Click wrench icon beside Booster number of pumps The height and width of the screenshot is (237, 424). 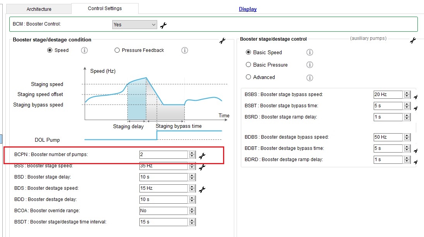[x=202, y=156]
